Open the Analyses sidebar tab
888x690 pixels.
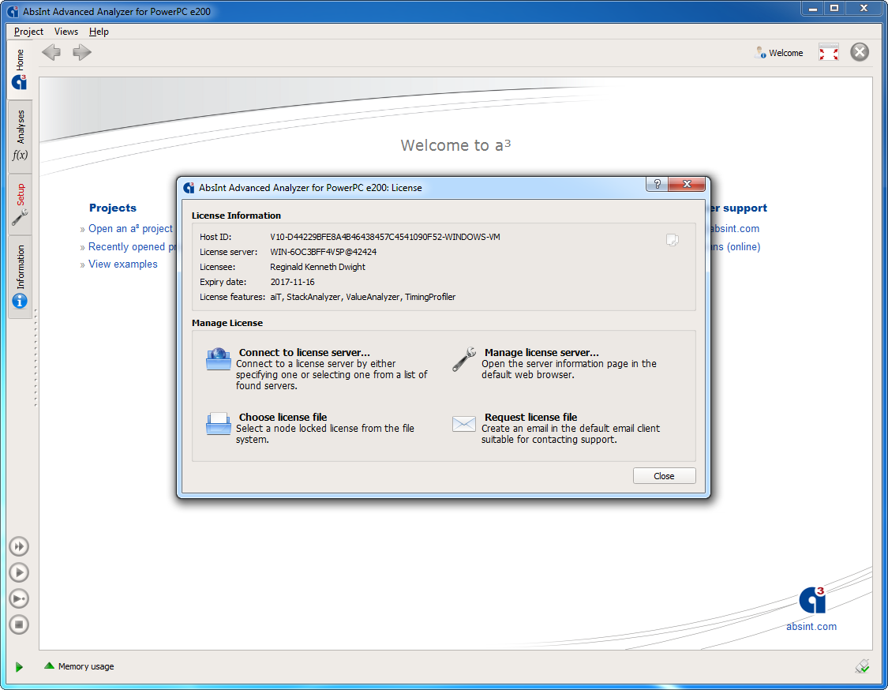click(x=20, y=136)
